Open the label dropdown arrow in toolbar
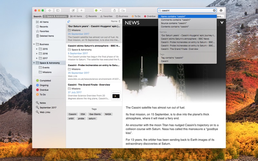Viewport: 258px width, 161px height. [x=101, y=10]
